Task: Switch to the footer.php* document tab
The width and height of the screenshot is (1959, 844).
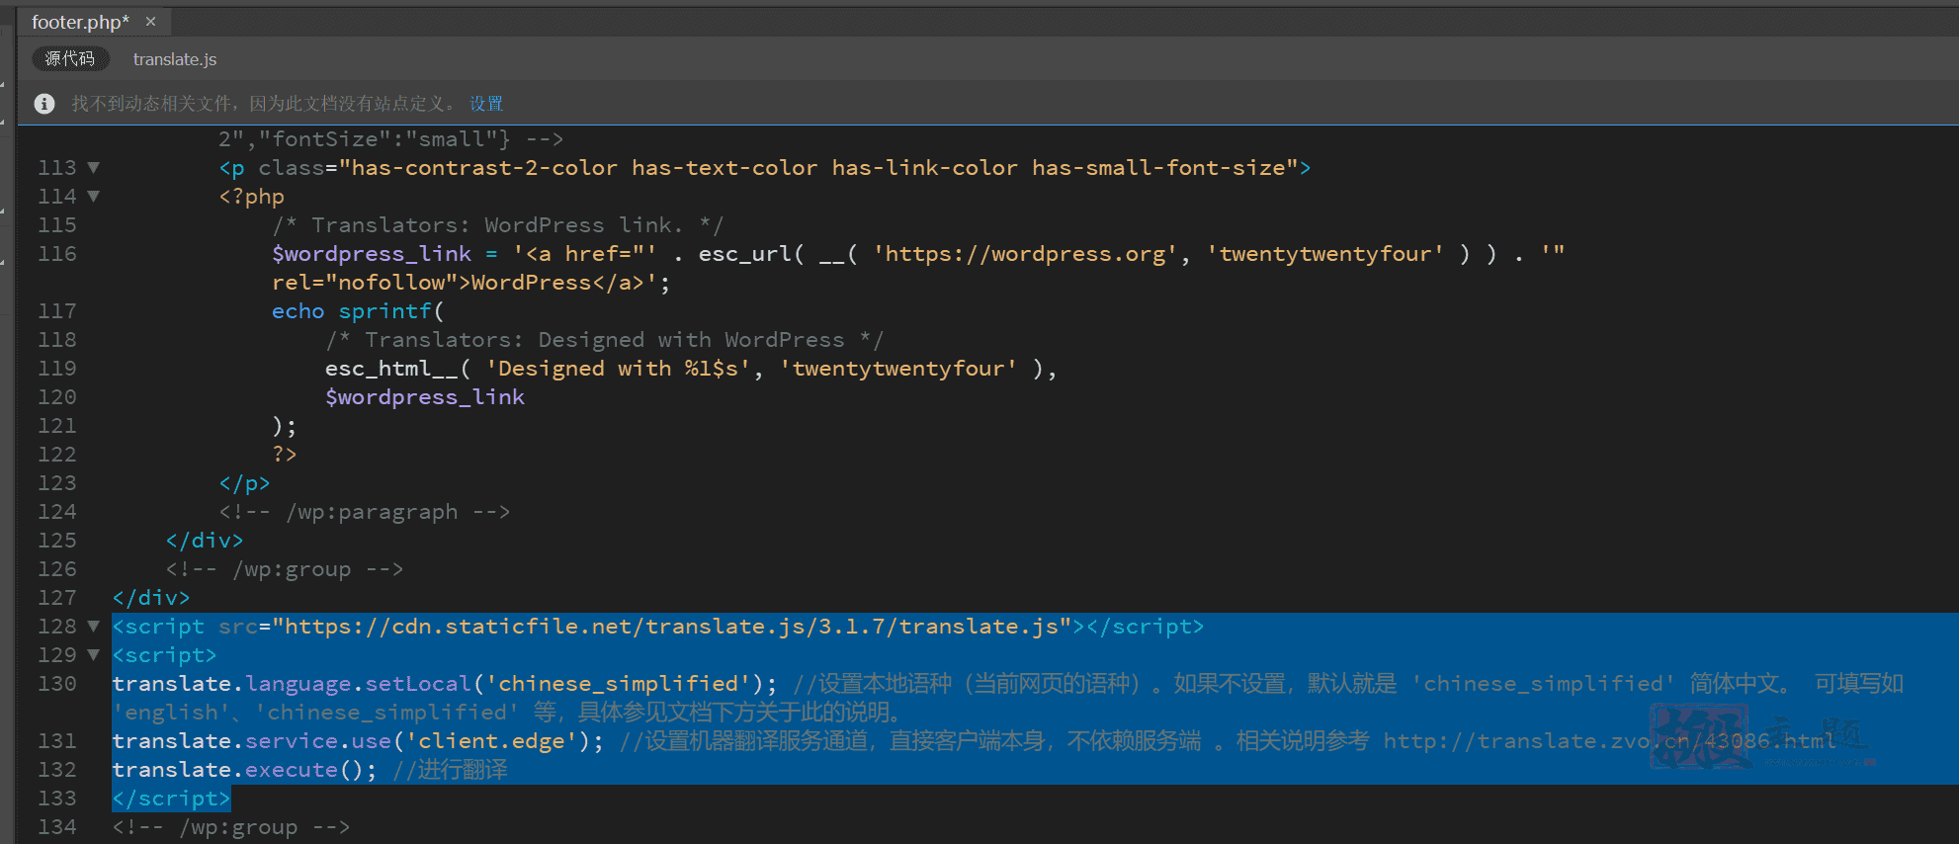Action: coord(80,22)
